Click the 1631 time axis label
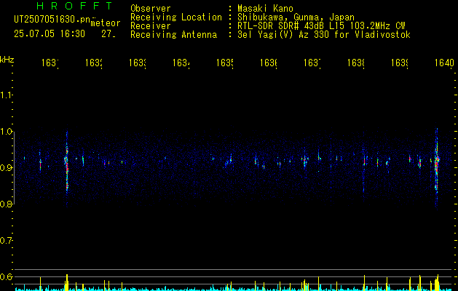 (50, 63)
